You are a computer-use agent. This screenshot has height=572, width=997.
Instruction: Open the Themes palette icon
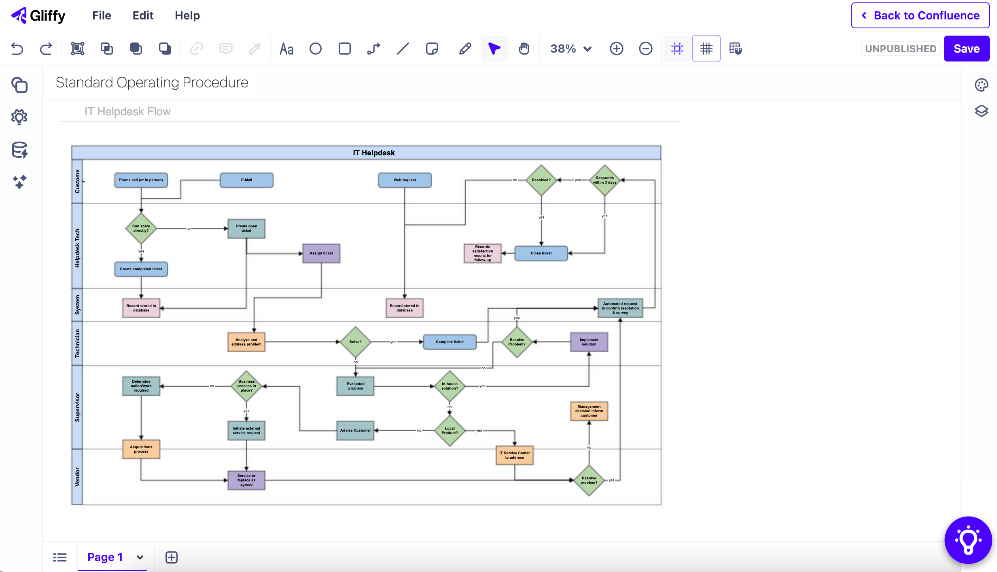pyautogui.click(x=981, y=85)
